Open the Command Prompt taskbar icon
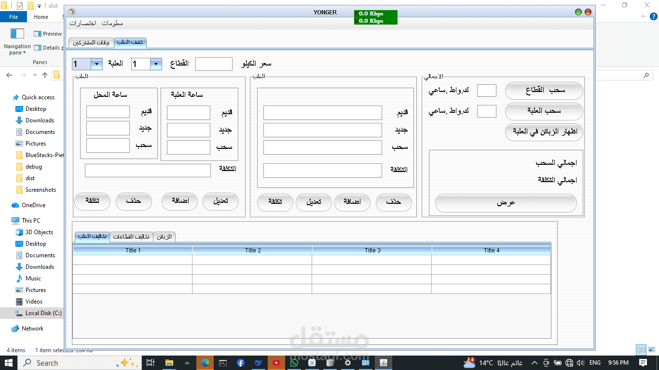 click(223, 363)
